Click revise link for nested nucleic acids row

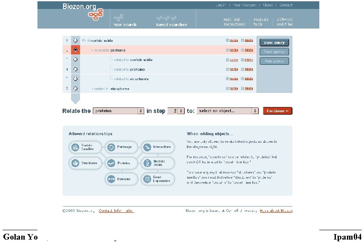click(x=234, y=60)
